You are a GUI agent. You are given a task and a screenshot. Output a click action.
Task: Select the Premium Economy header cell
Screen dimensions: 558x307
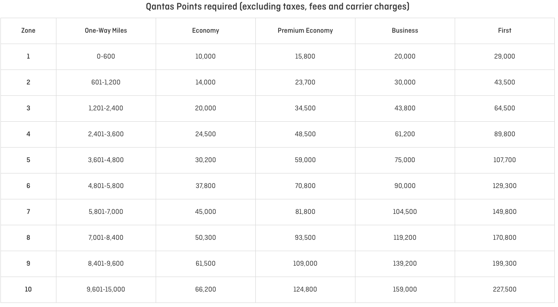click(x=305, y=30)
